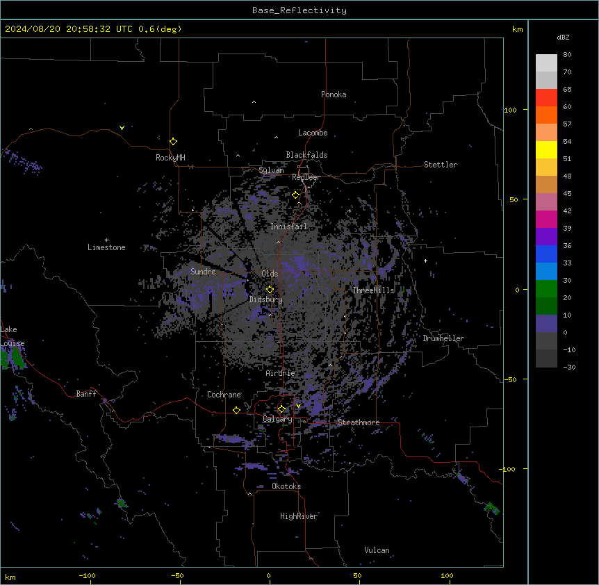Select the Calgary label
The width and height of the screenshot is (599, 585).
pyautogui.click(x=277, y=419)
